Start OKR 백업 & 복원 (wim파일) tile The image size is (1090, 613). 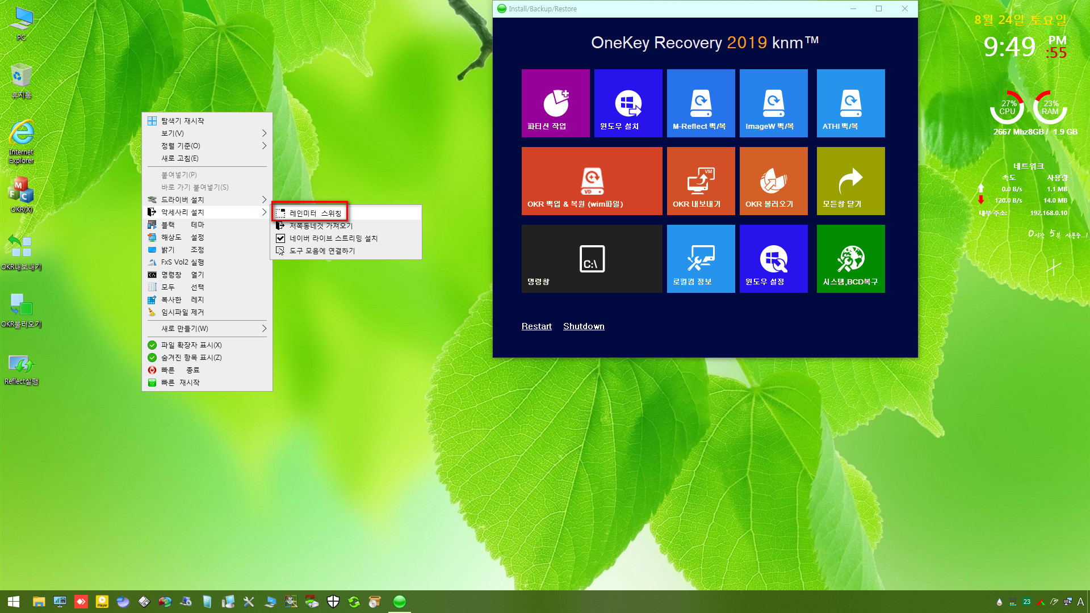tap(592, 181)
